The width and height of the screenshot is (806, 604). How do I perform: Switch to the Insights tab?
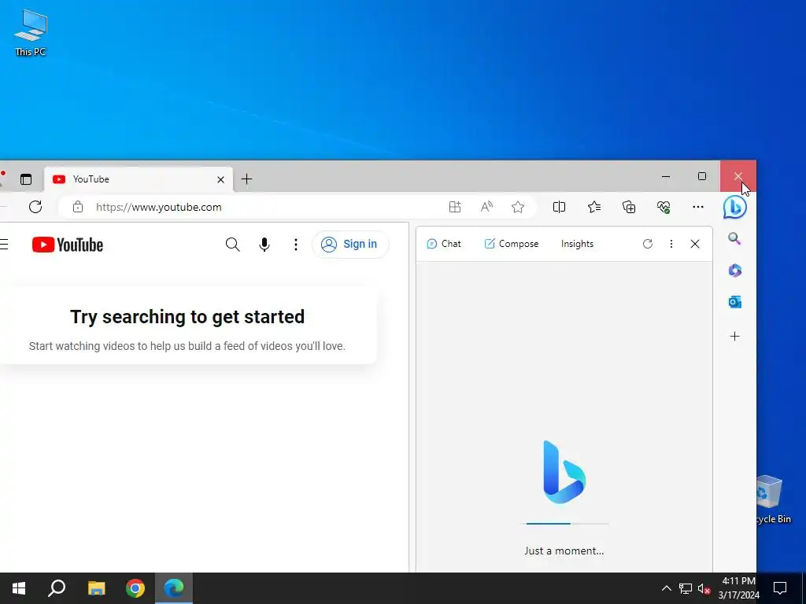tap(577, 244)
